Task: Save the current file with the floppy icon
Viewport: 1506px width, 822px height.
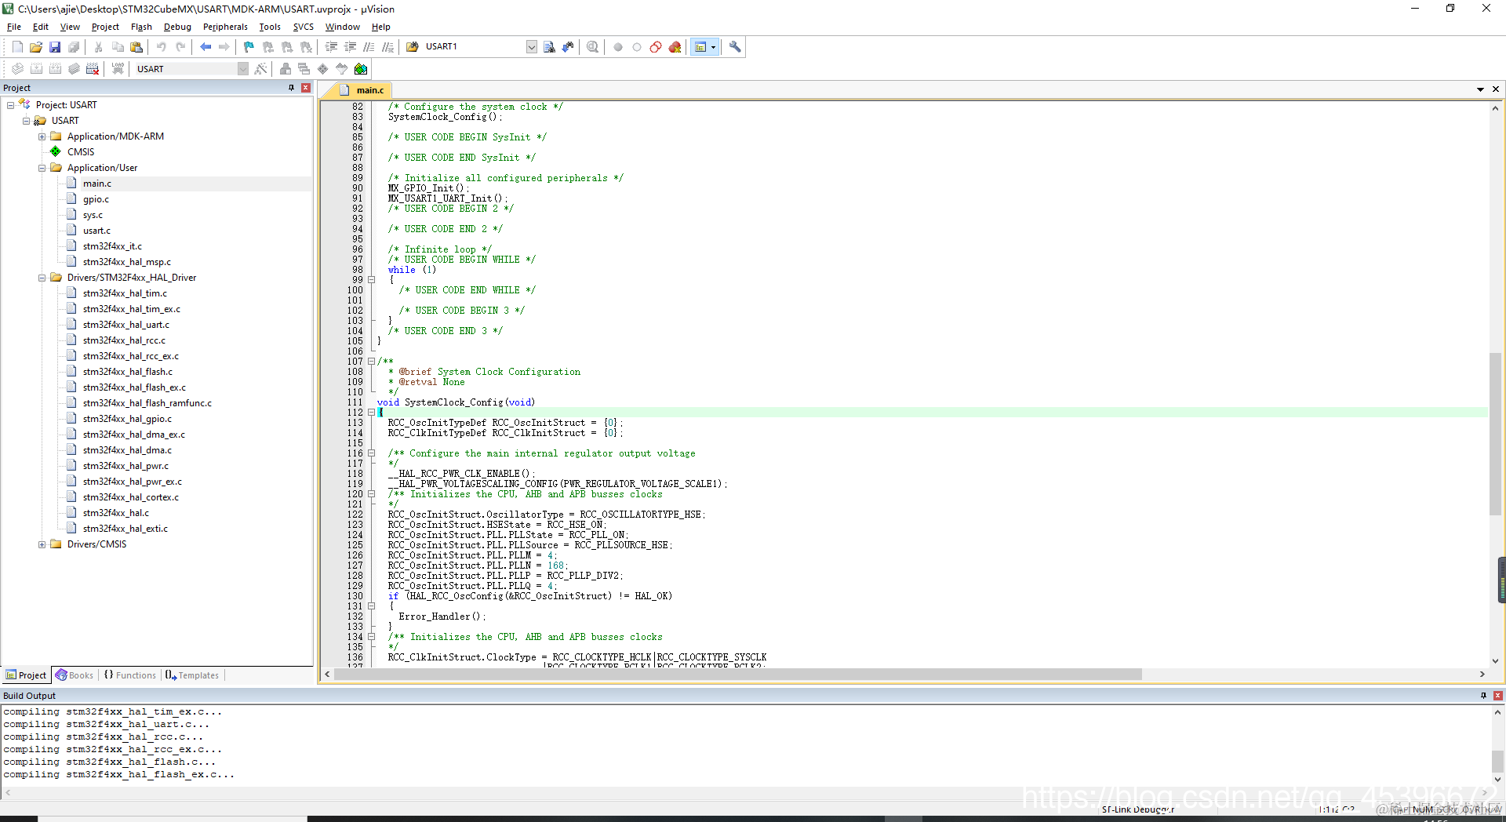Action: point(55,47)
